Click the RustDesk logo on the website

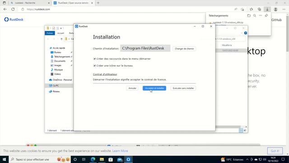[14, 19]
